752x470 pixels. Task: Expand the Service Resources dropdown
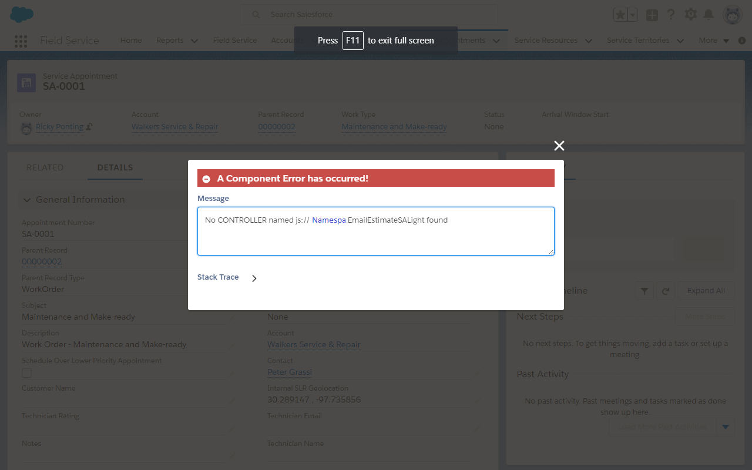(588, 41)
